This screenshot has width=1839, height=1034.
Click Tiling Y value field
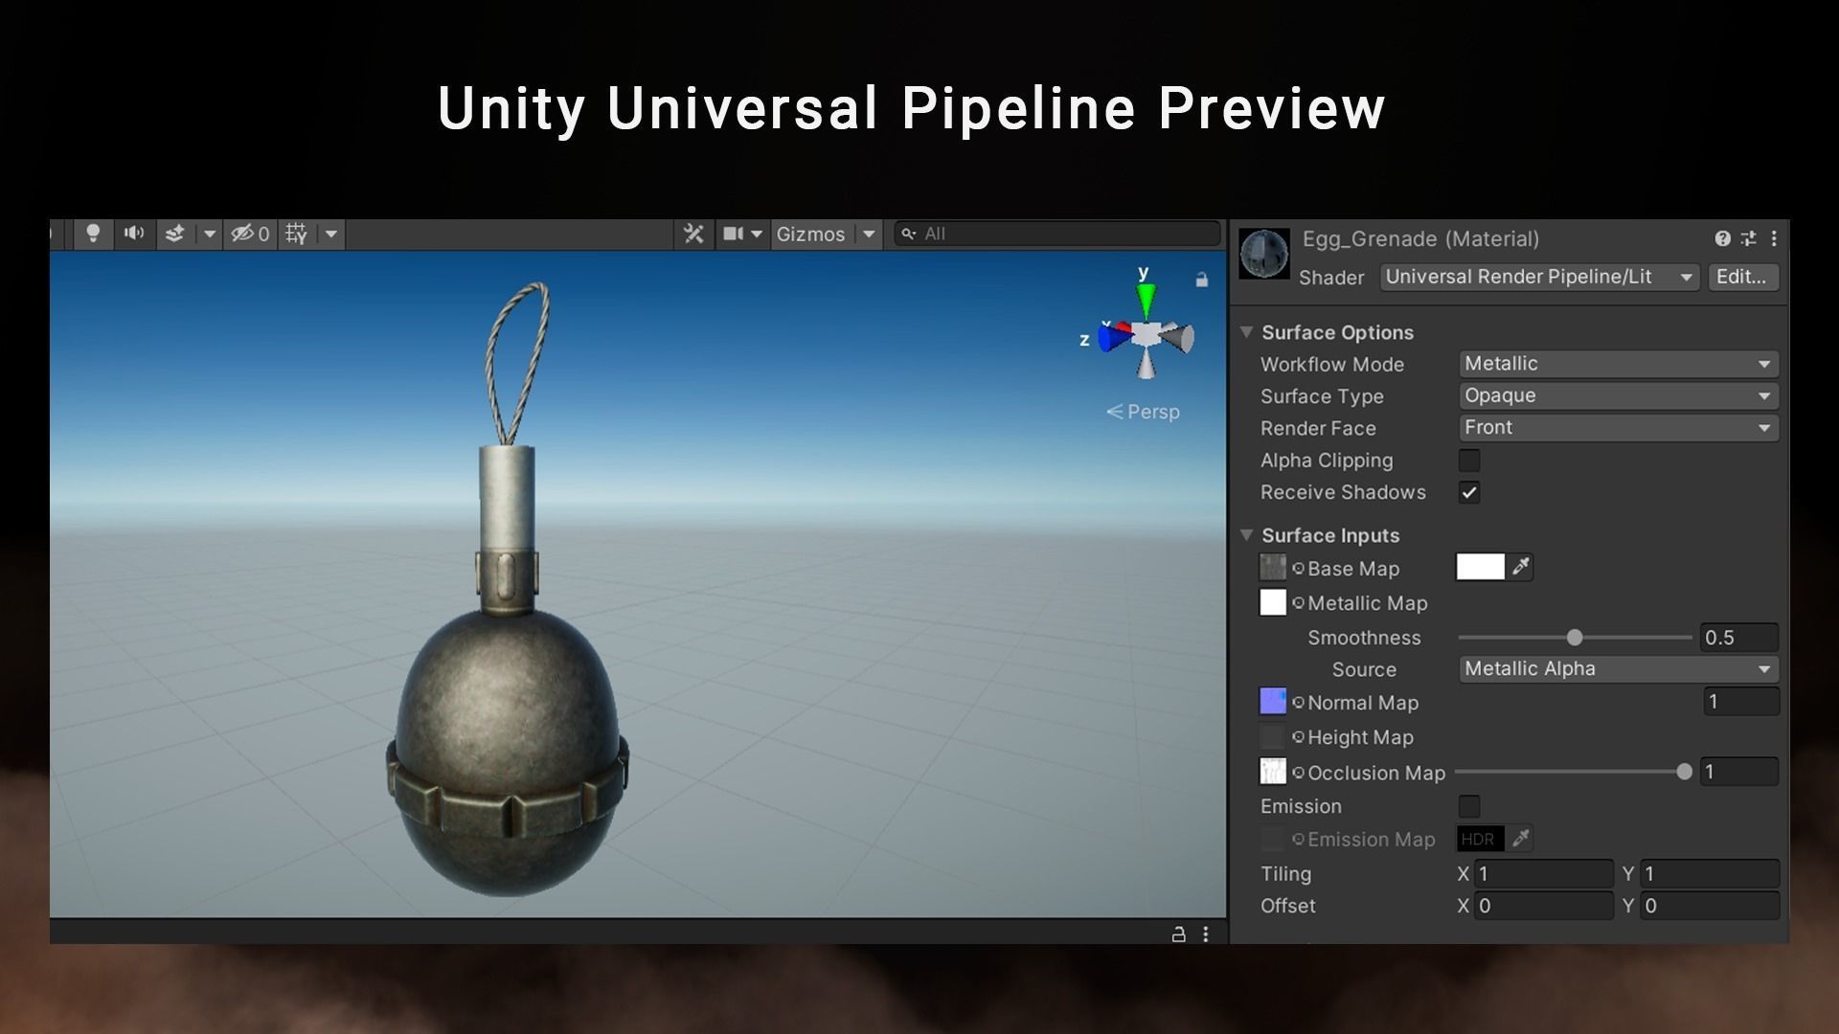click(1710, 874)
